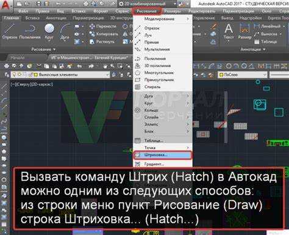Select the Полилиния ribbon tool
Viewport: 289px width, 235px height.
(x=30, y=31)
